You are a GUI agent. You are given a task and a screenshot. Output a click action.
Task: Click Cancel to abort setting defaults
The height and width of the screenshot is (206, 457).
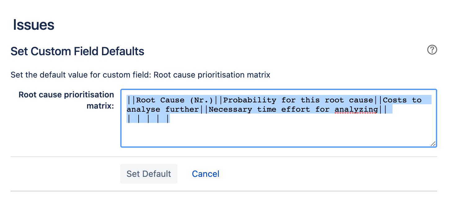click(205, 174)
